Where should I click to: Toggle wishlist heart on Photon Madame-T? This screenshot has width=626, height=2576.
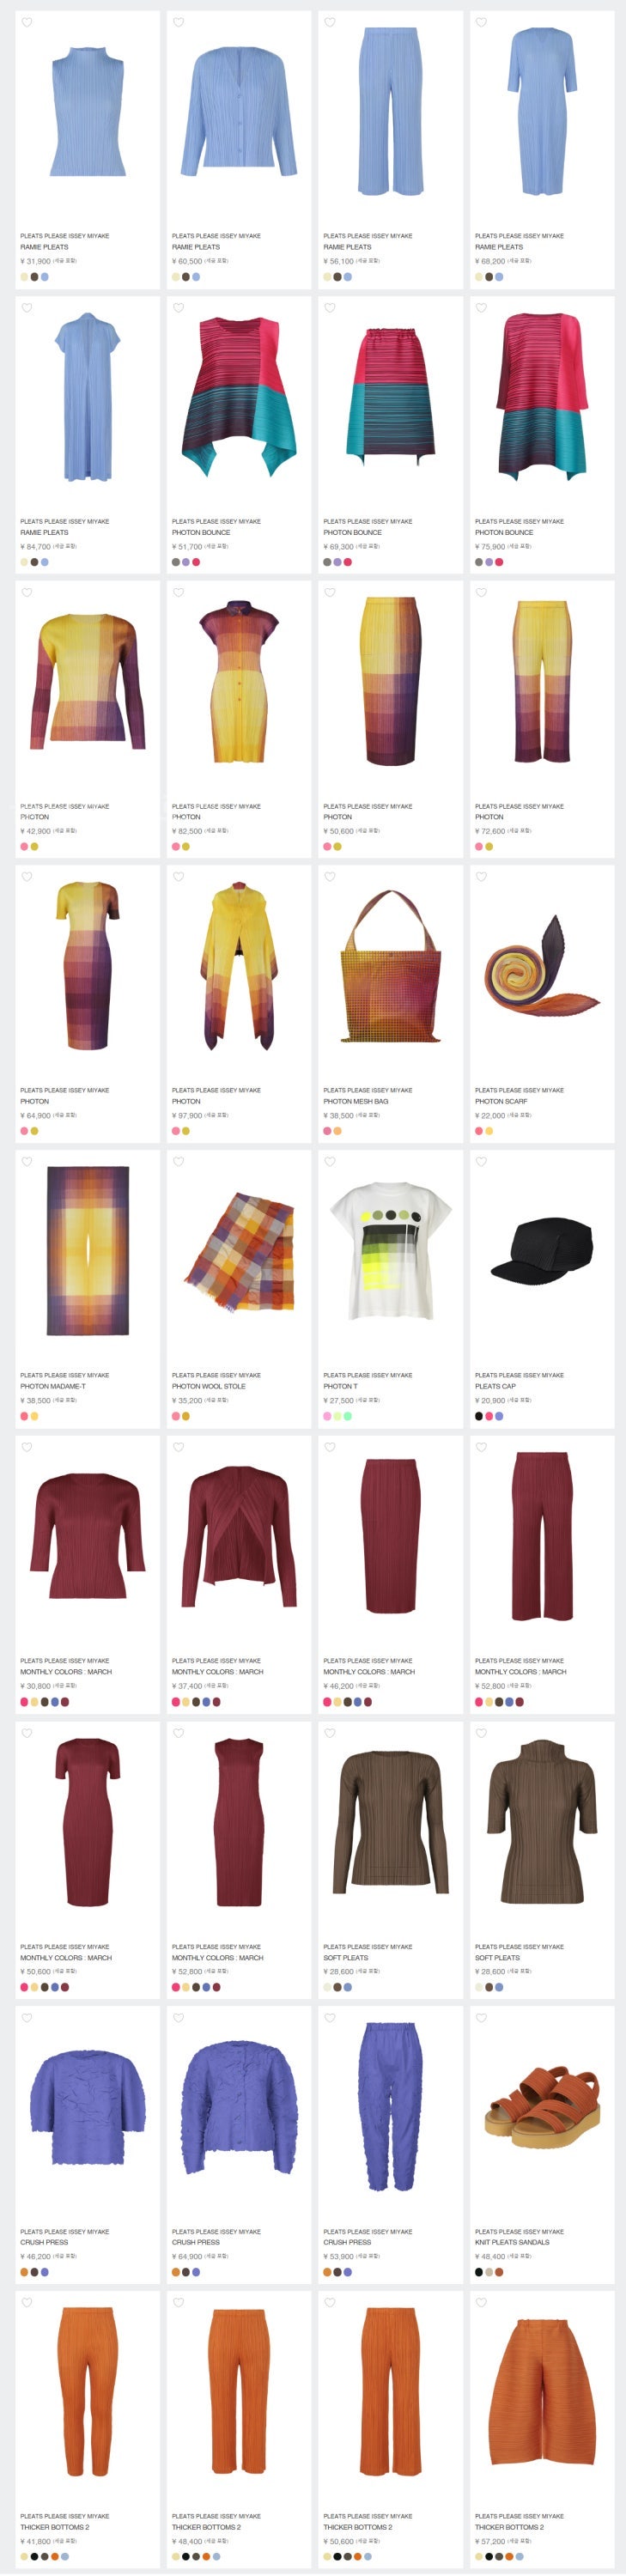(26, 1162)
